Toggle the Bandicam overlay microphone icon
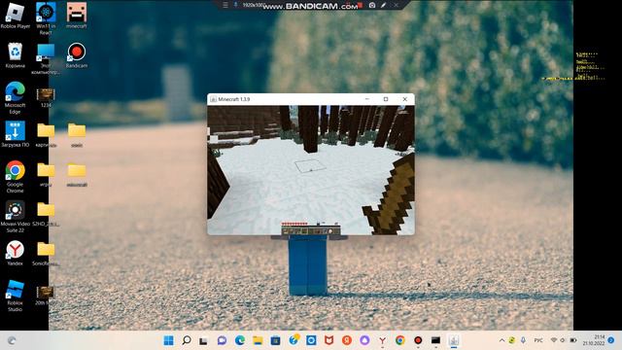Screen dimensions: 622x350 pyautogui.click(x=235, y=5)
